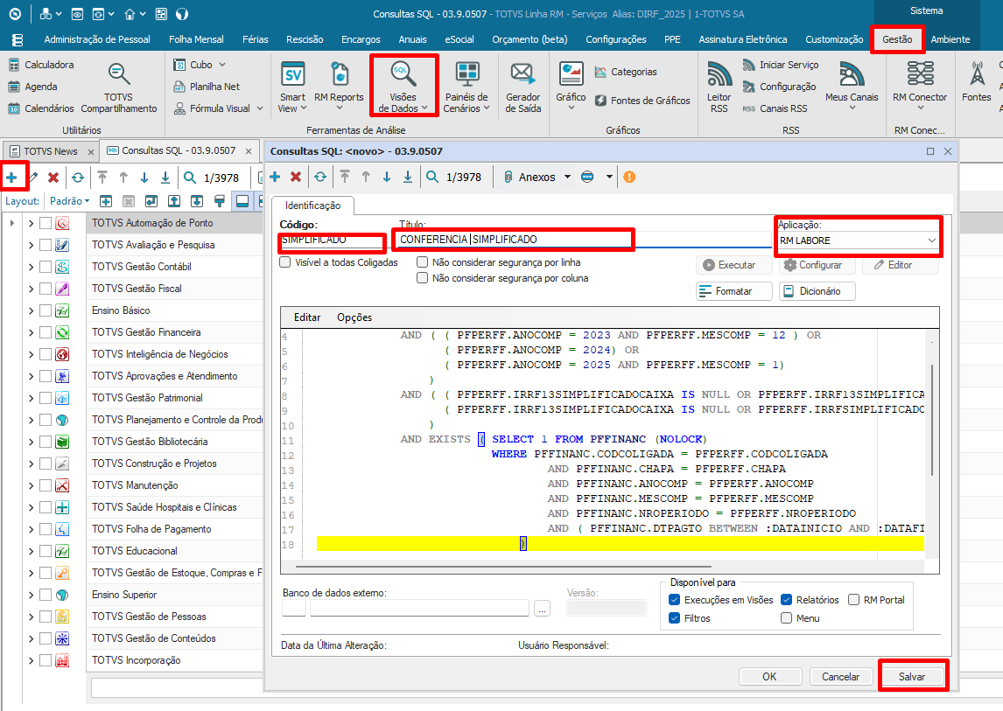This screenshot has width=1003, height=711.
Task: Click the Cancelar button
Action: 840,677
